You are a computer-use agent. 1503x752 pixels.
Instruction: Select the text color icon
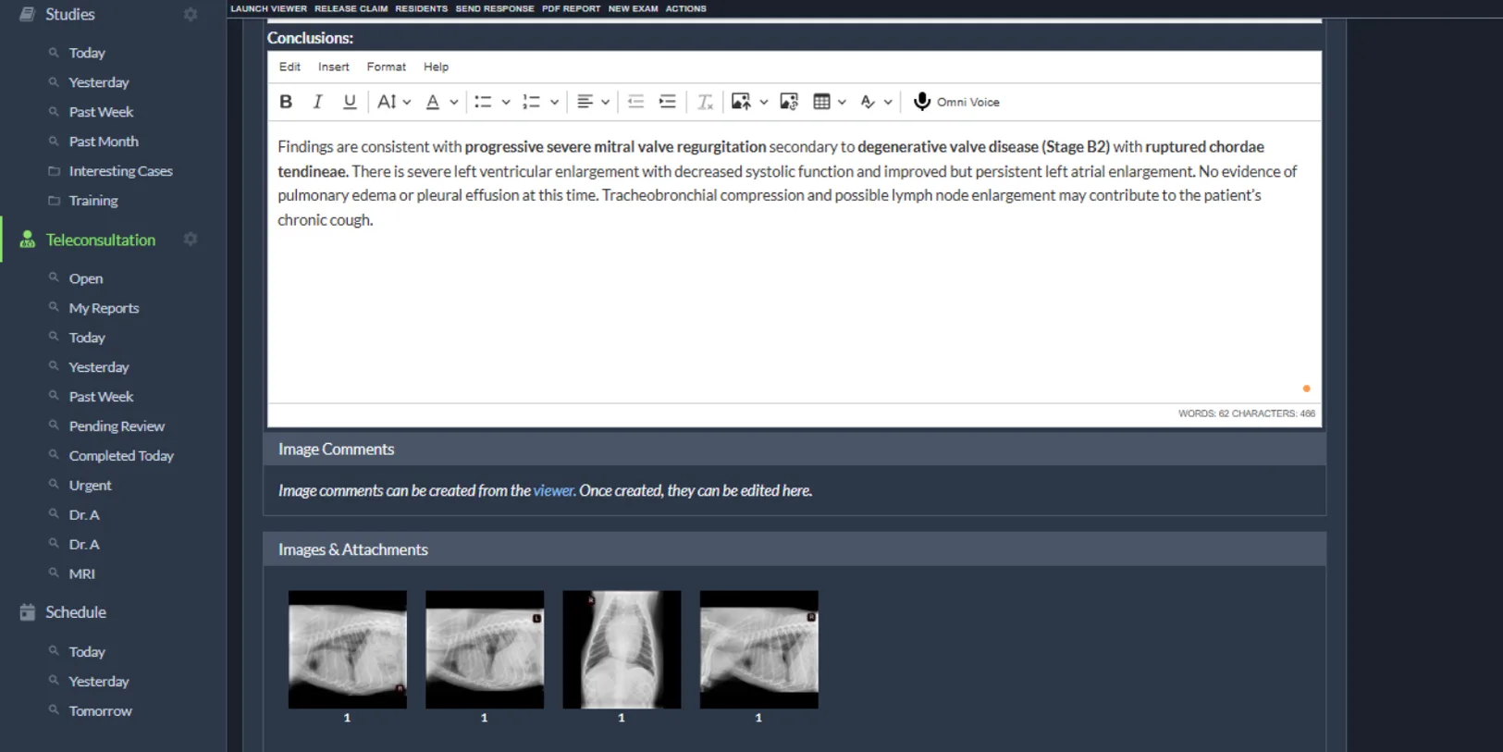tap(432, 102)
